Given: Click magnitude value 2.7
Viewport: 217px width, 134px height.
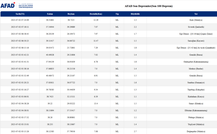Looking at the screenshot, I should [x=135, y=132].
